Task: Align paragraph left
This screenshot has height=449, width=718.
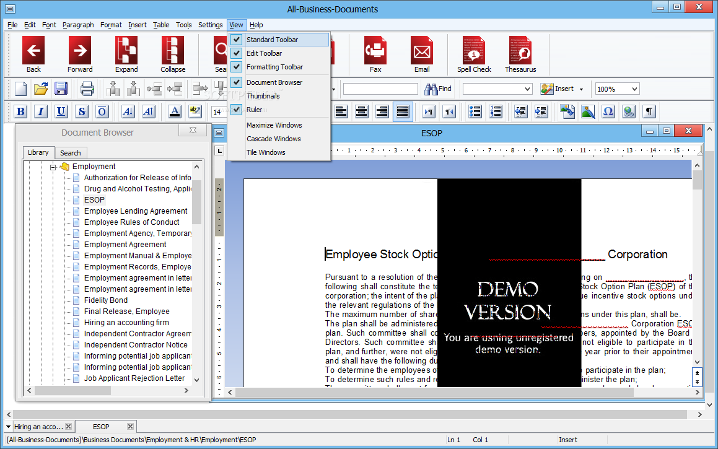Action: click(341, 111)
